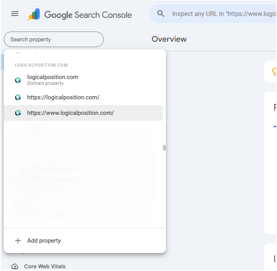Click the Core Web Vitals gauge icon

click(15, 267)
